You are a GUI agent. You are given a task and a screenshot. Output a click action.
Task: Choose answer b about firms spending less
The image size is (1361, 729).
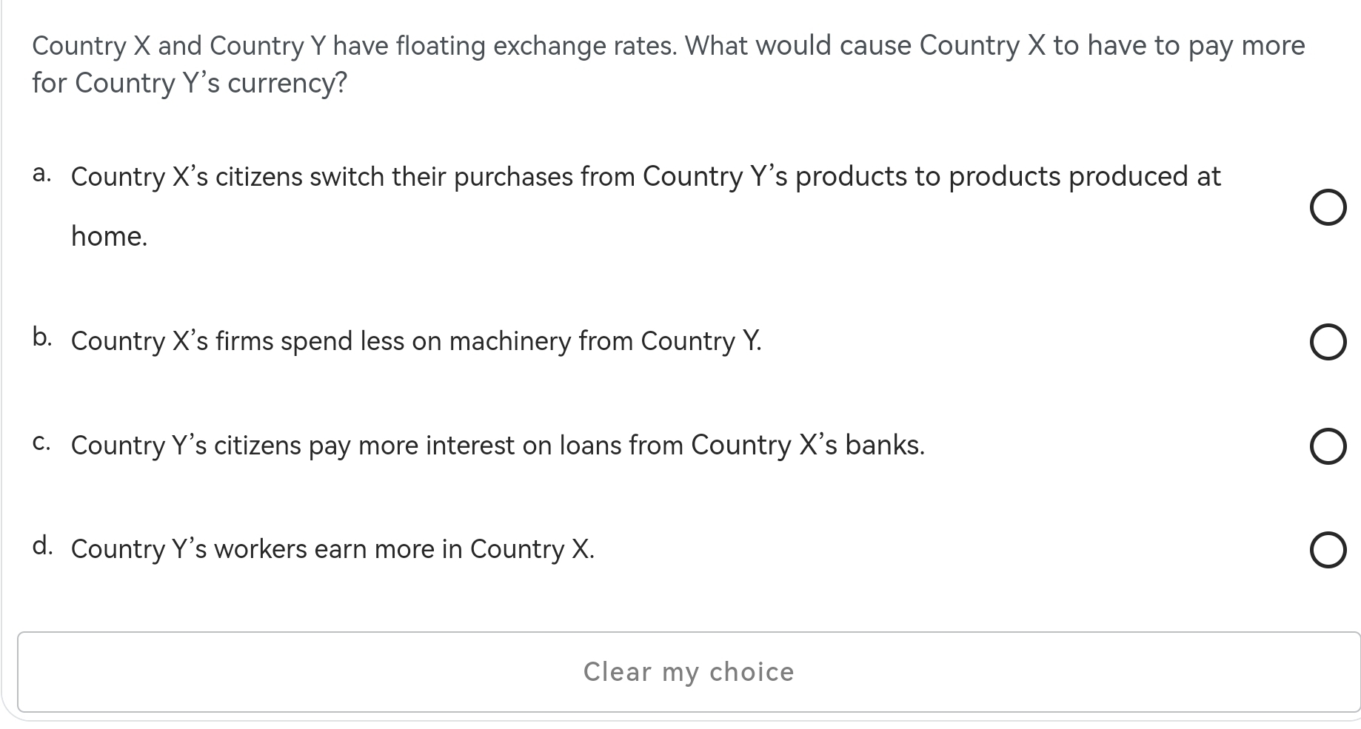[1328, 342]
